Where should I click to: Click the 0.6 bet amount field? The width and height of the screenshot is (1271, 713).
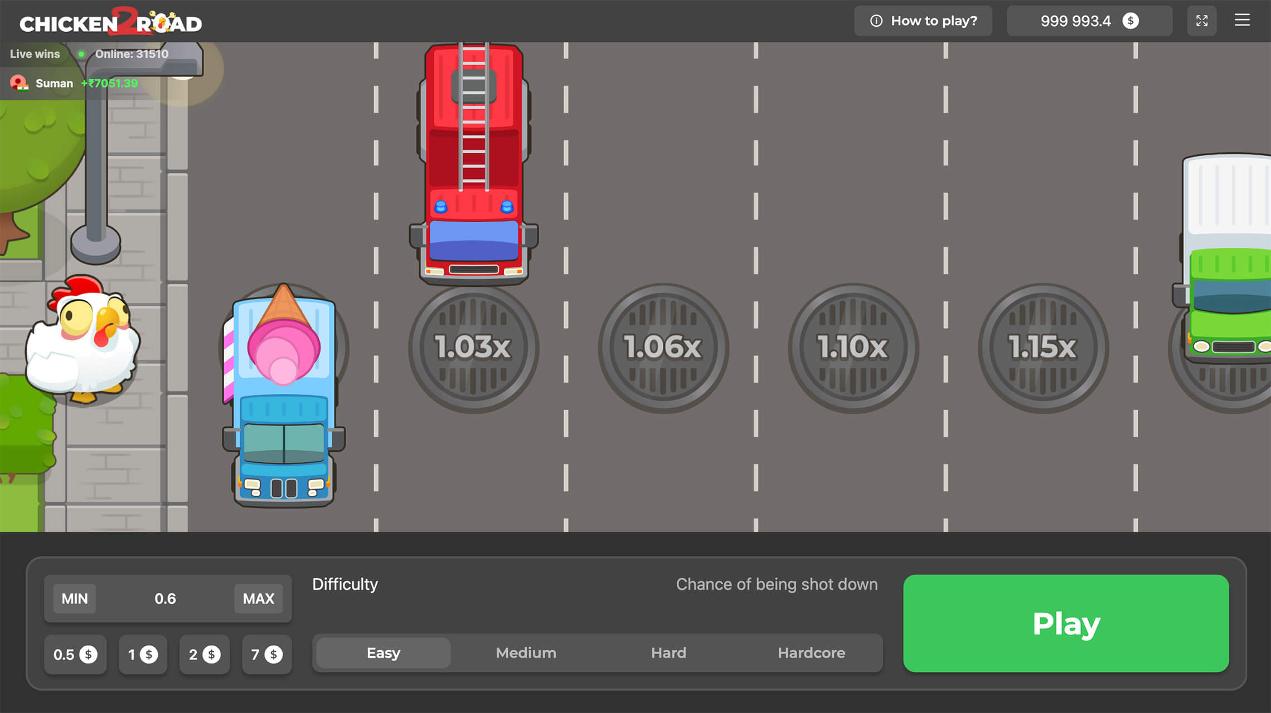tap(165, 599)
